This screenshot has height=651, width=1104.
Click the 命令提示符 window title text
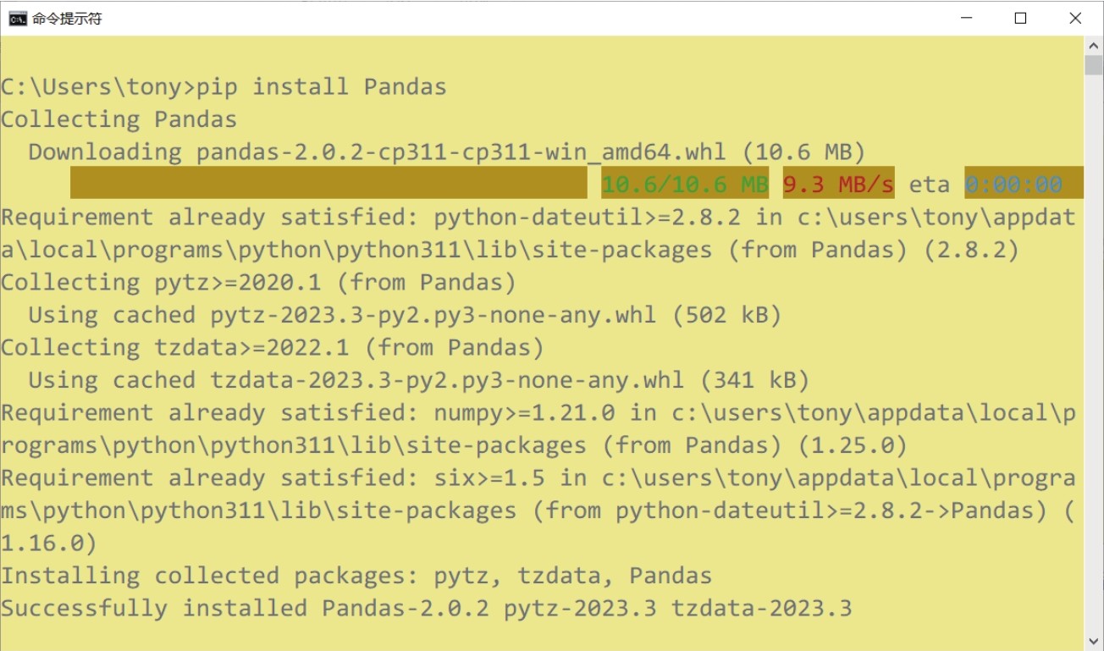pyautogui.click(x=67, y=19)
